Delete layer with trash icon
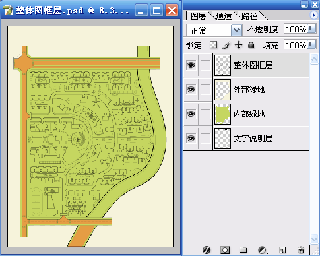Image resolution: width=320 pixels, height=256 pixels. click(301, 250)
